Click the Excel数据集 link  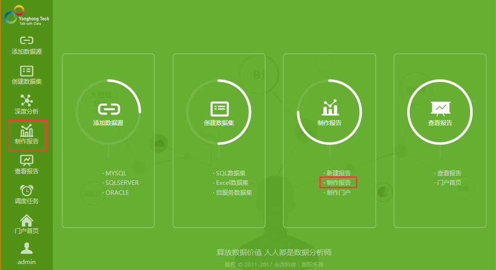(x=232, y=183)
